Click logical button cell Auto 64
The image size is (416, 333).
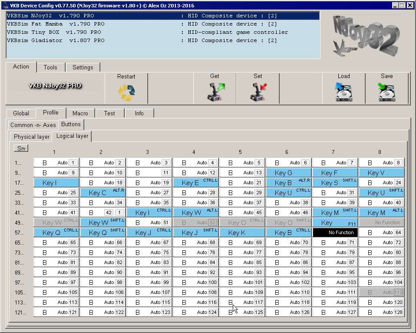[x=382, y=232]
